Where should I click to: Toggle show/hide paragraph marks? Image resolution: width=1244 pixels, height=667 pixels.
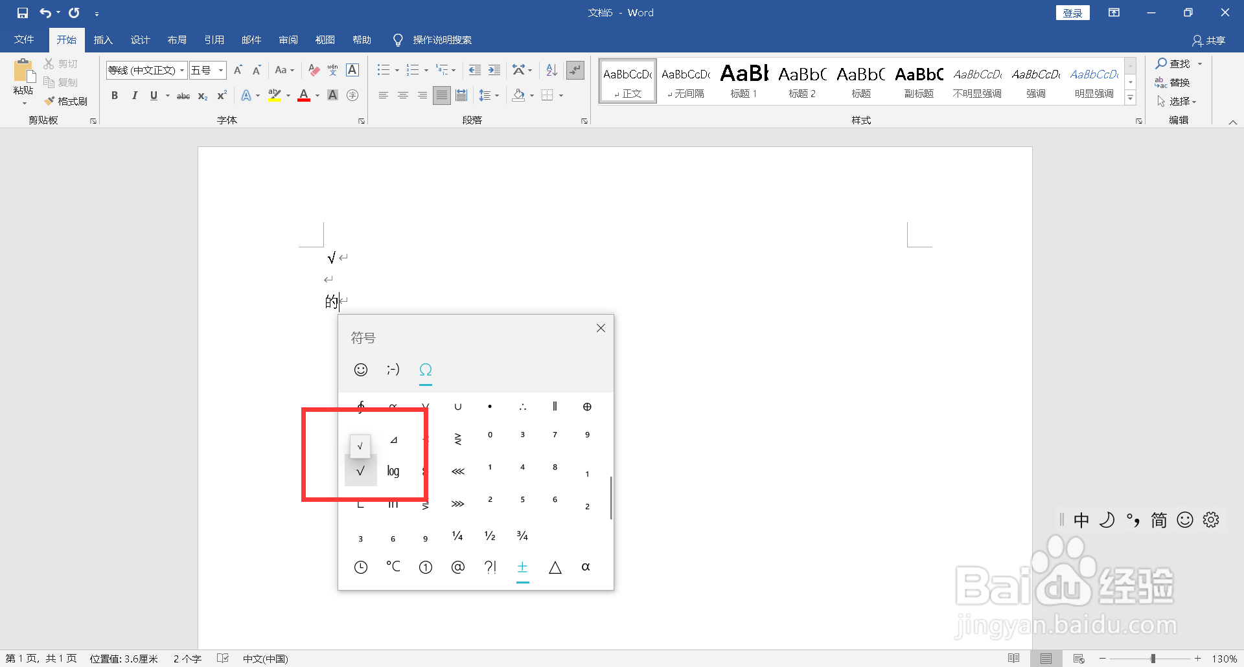tap(575, 70)
